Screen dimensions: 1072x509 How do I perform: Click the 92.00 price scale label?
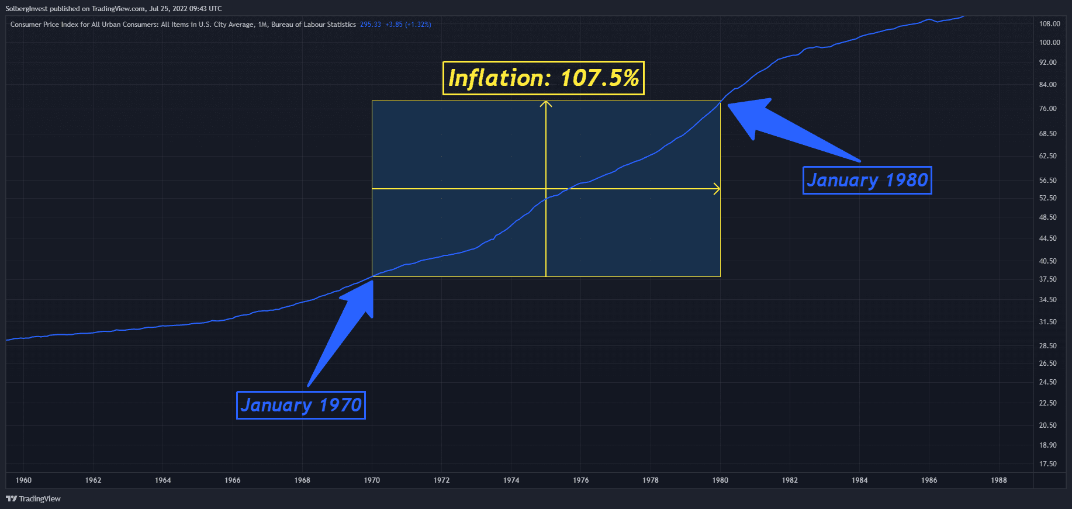(x=1048, y=63)
